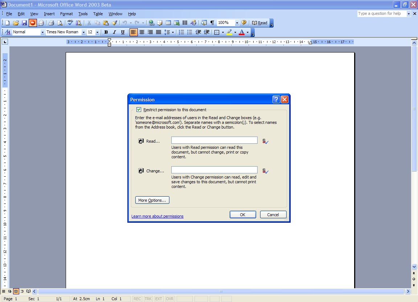418x302 pixels.
Task: Click the red Permission toolbar icon
Action: point(33,23)
